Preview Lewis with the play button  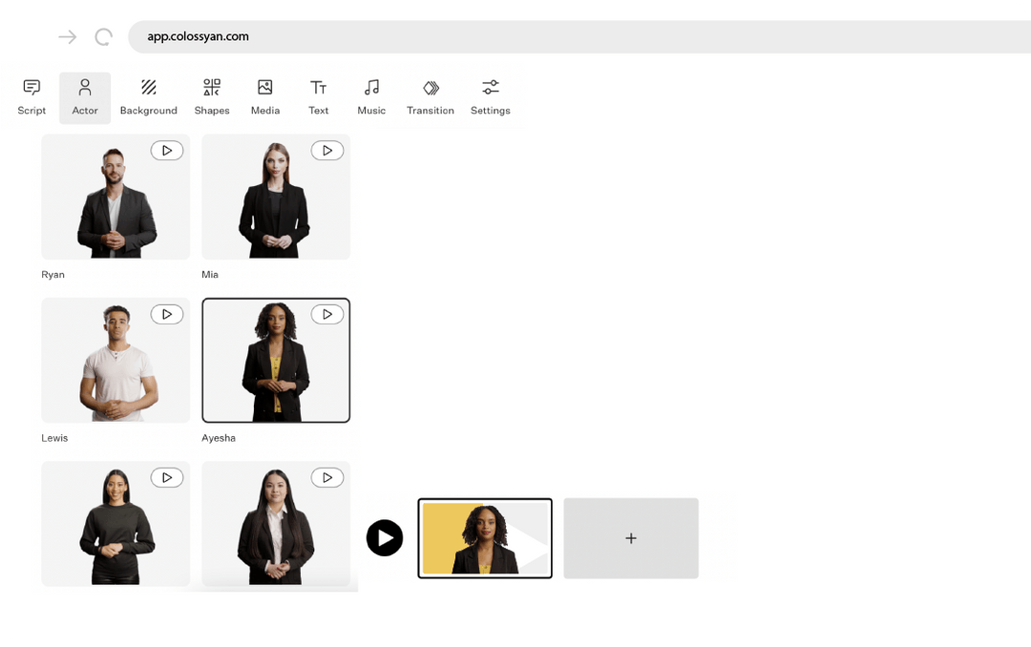(167, 314)
